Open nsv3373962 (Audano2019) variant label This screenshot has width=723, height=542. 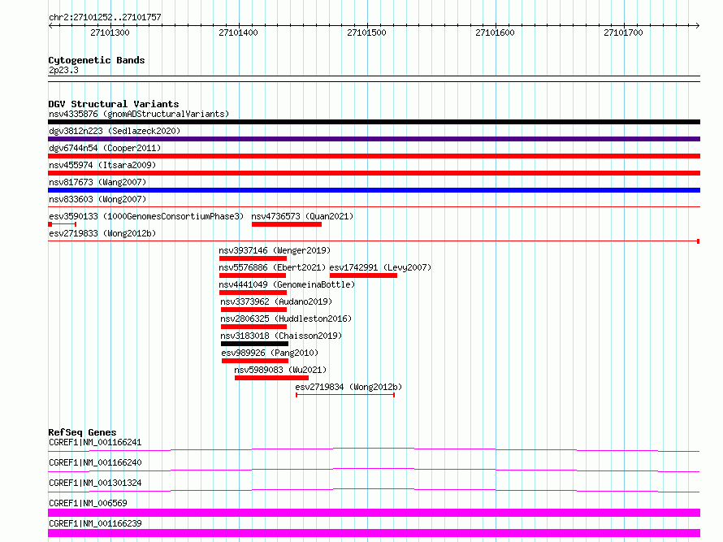click(x=276, y=301)
